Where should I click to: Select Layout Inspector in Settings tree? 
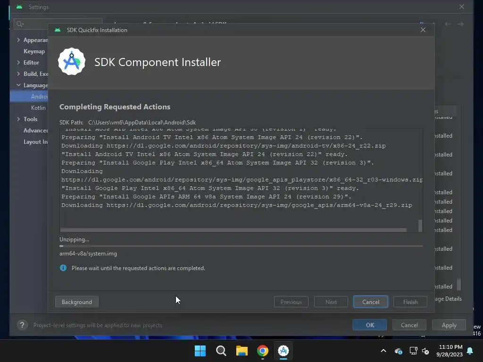tap(36, 142)
